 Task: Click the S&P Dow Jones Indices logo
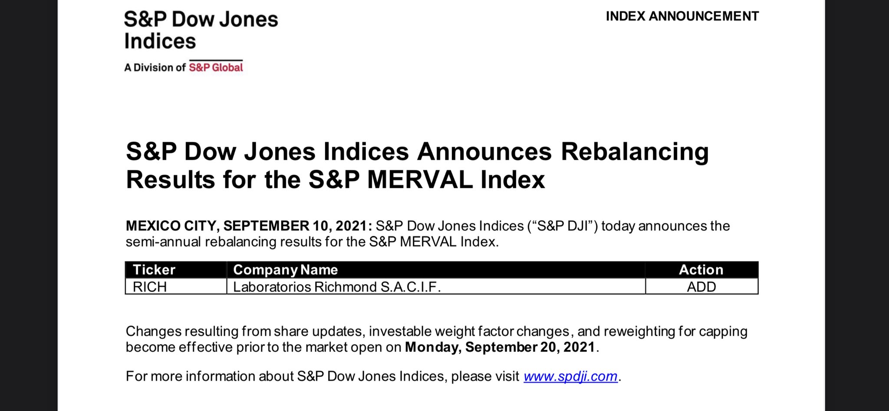coord(201,30)
